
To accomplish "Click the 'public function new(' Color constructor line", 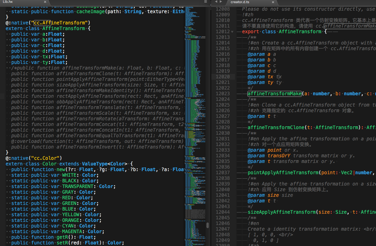I will (98, 170).
